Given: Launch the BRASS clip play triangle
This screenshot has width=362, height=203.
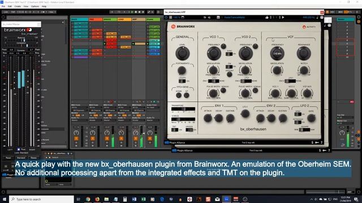Looking at the screenshot, I should (x=105, y=43).
